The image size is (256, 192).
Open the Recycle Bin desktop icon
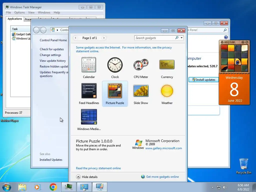pos(243,166)
